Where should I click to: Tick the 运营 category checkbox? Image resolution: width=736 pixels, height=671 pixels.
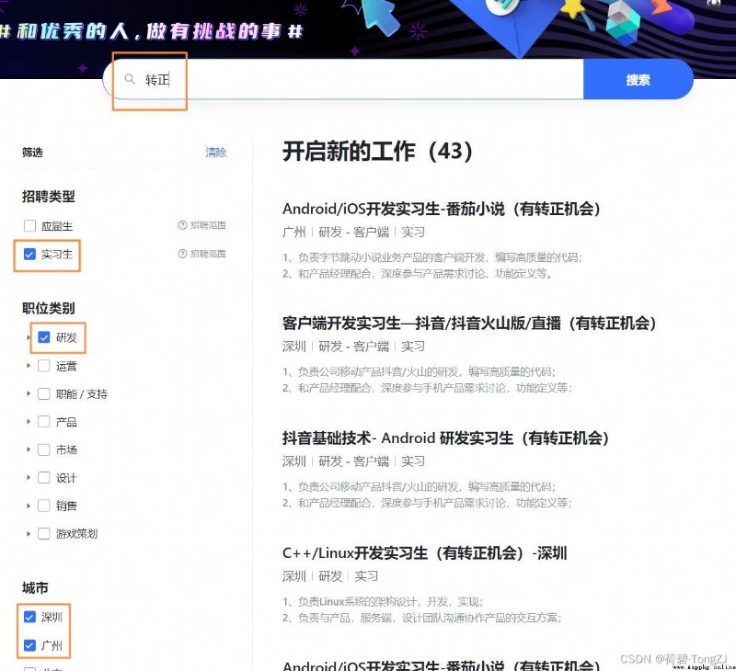coord(43,366)
